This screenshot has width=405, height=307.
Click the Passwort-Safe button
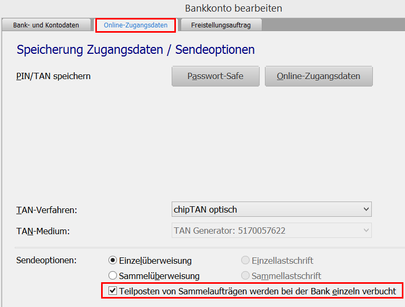[x=215, y=76]
